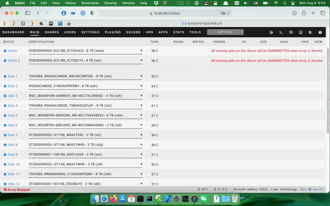Click the crescent moon favorites icon
The image size is (330, 206).
click(69, 23)
